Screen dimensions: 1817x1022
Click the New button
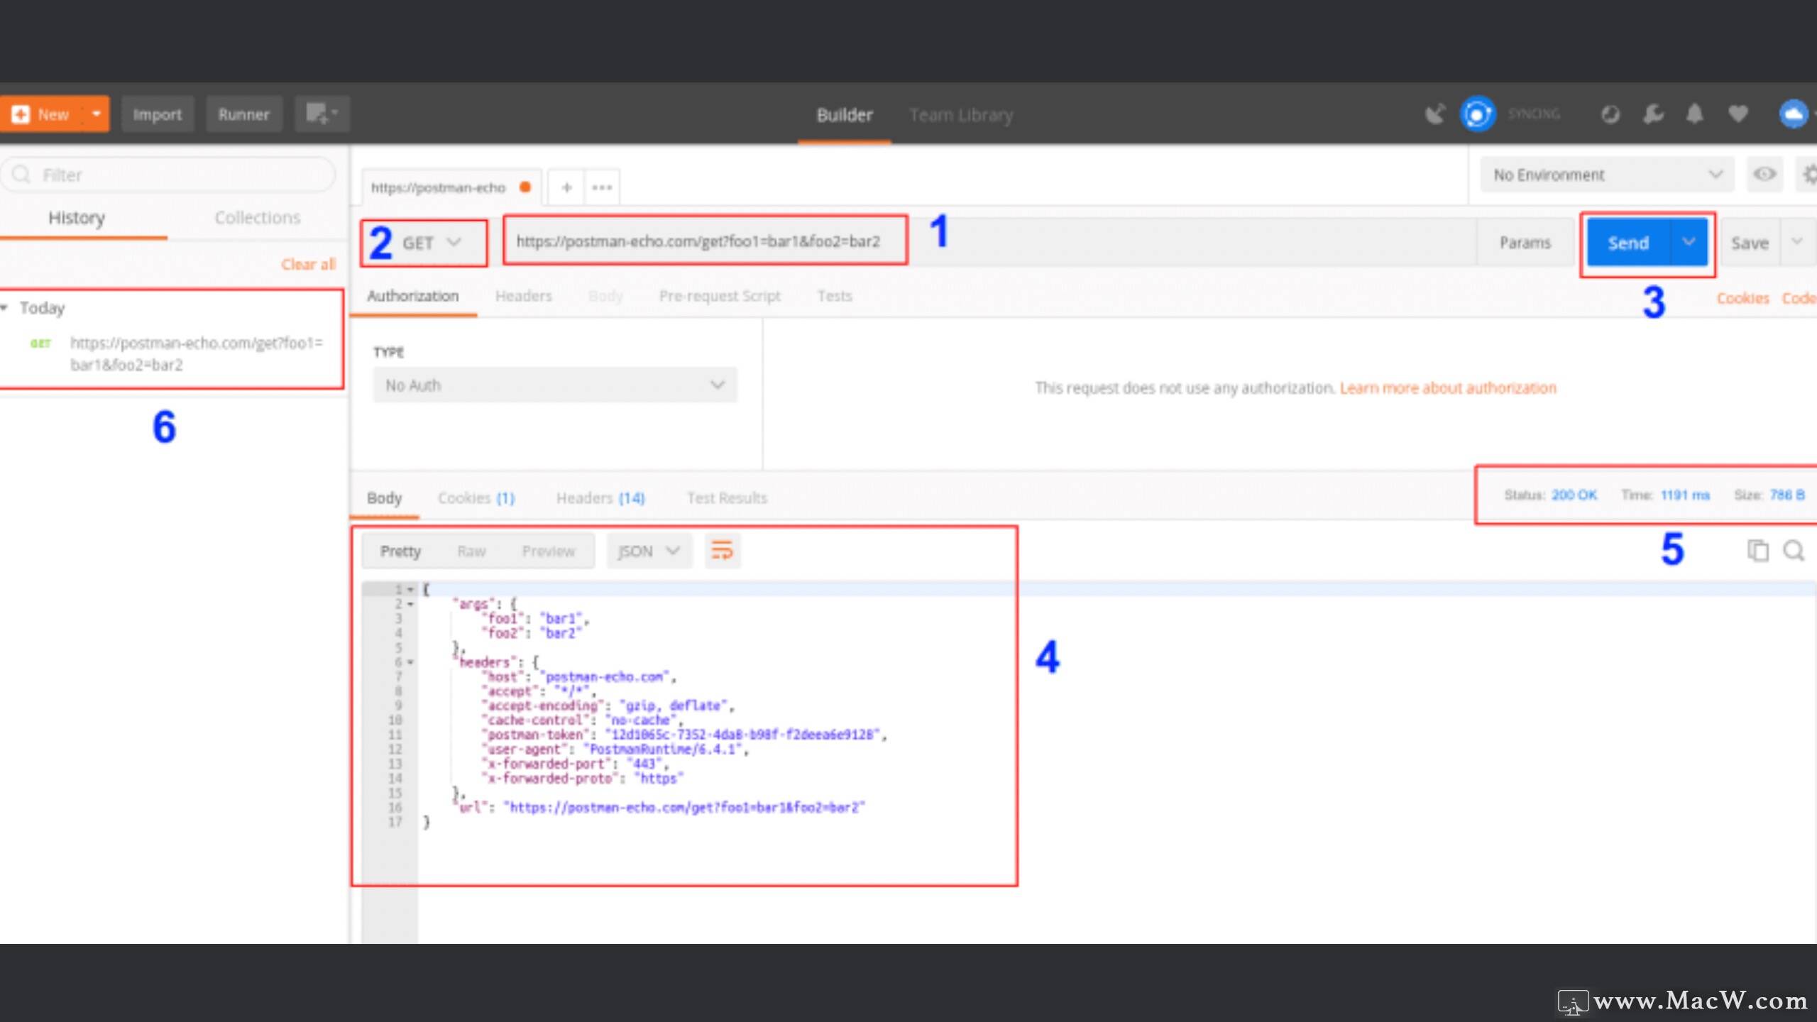[43, 114]
